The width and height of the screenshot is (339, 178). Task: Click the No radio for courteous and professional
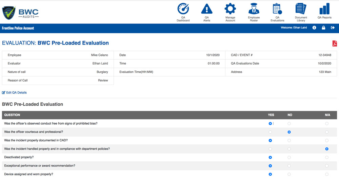coord(289,132)
